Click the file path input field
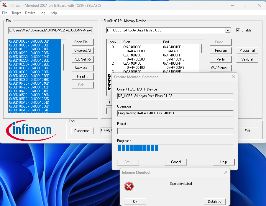This screenshot has width=266, height=206. coord(50,31)
